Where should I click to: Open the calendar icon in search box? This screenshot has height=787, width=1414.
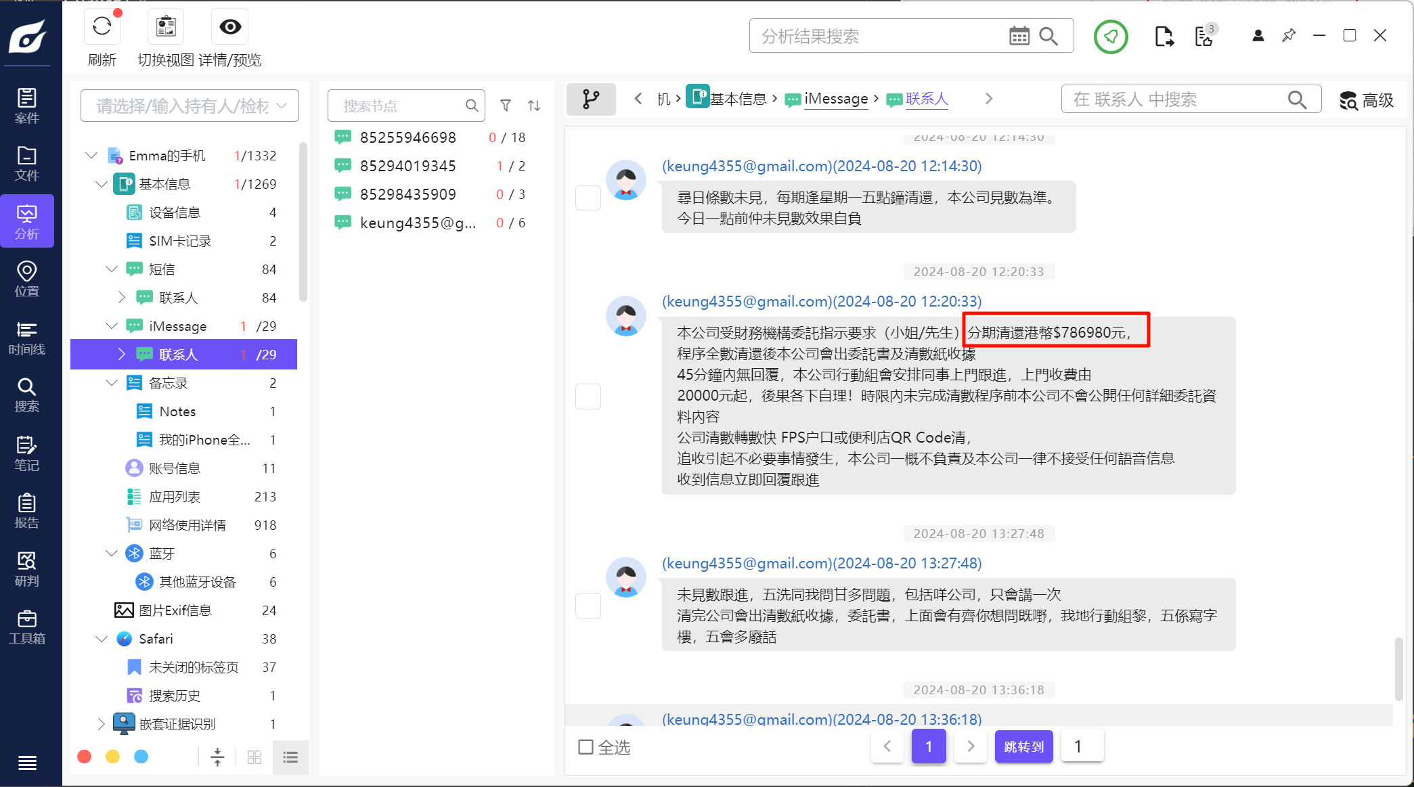1019,36
